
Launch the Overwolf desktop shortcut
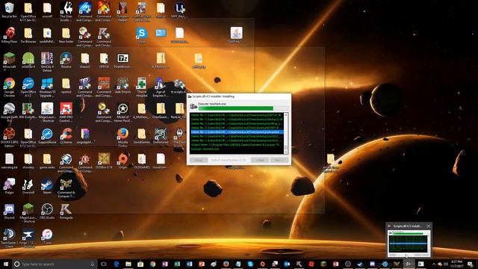tap(28, 186)
